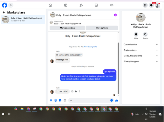Screen dimensions: 164x122
Task: Open the Gaming tab
Action: pos(112,5)
